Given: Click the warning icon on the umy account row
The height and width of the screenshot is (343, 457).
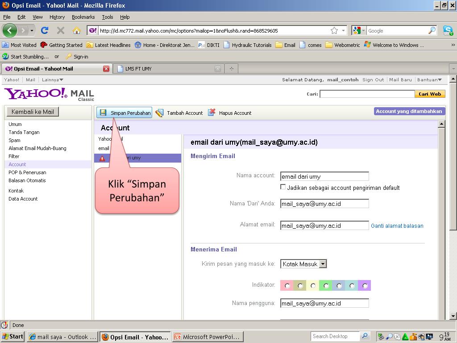Looking at the screenshot, I should click(102, 158).
